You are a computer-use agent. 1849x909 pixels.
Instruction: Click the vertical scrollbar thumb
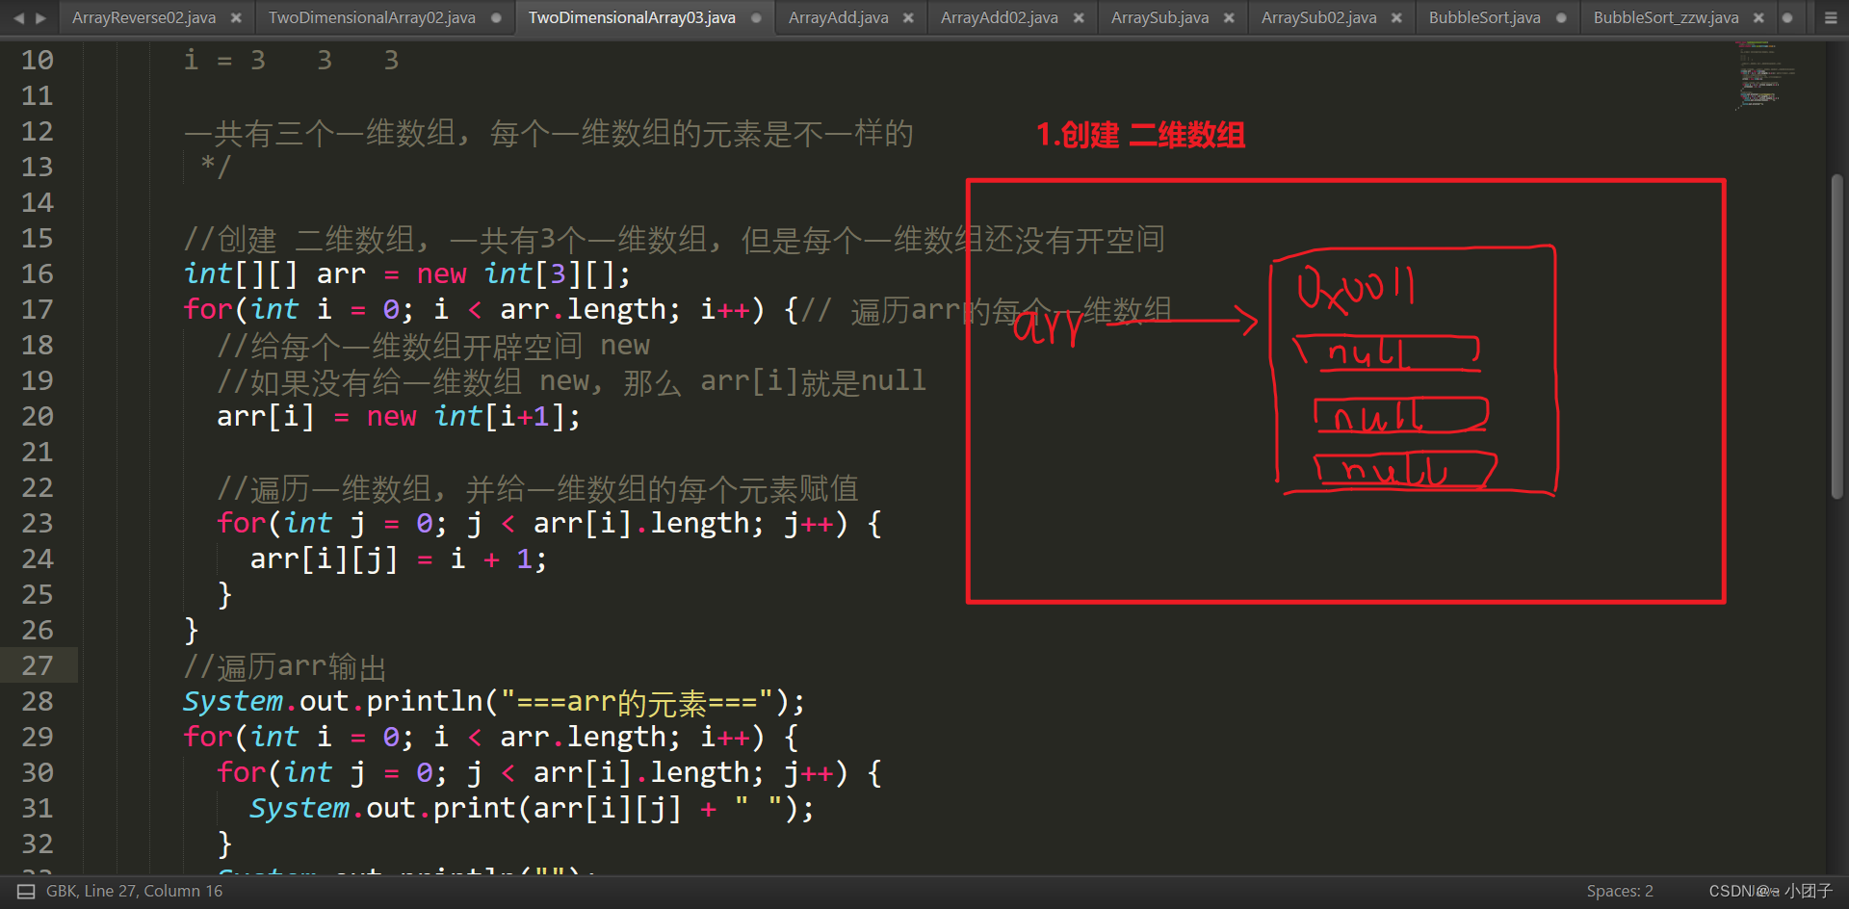[1836, 336]
